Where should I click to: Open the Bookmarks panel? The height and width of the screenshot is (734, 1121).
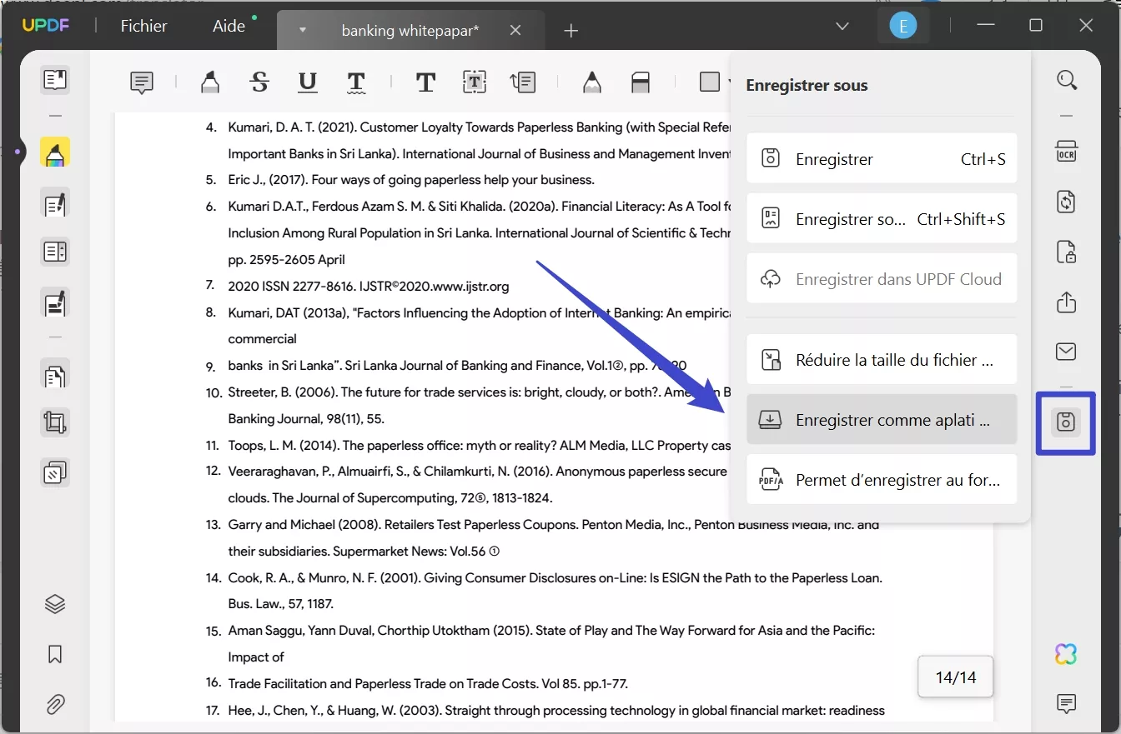[x=54, y=654]
